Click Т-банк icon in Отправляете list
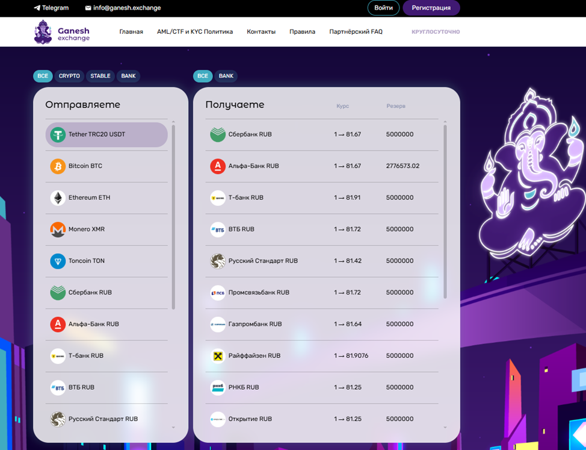586x450 pixels. [x=58, y=356]
